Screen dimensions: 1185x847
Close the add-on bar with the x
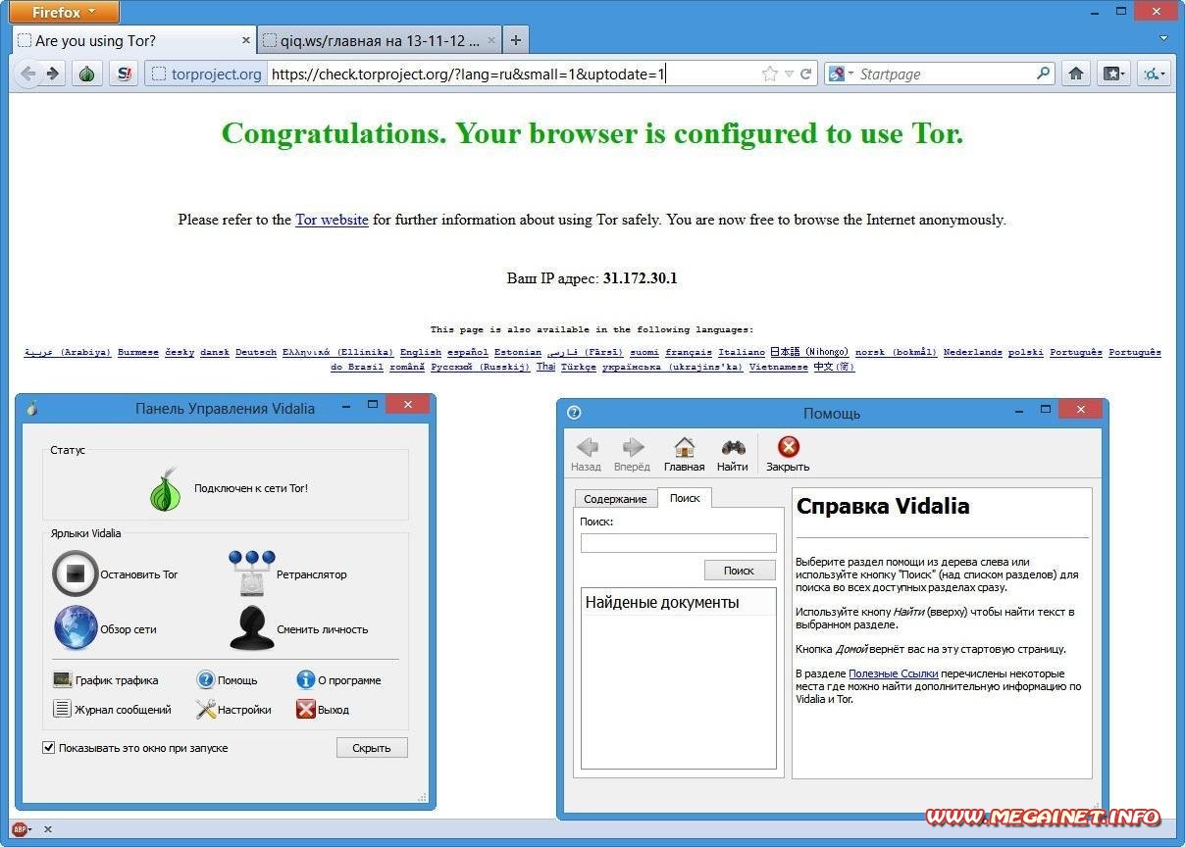coord(47,829)
